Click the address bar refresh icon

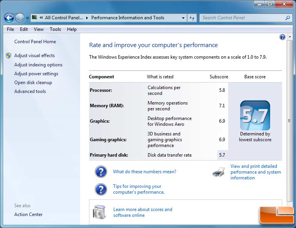click(x=192, y=18)
